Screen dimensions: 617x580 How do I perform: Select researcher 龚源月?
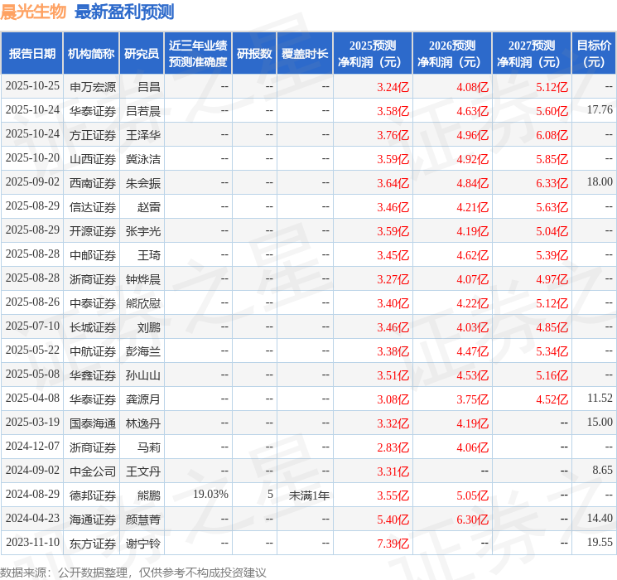pos(143,399)
